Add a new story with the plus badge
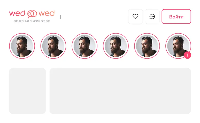This screenshot has height=123, width=200. point(187,55)
